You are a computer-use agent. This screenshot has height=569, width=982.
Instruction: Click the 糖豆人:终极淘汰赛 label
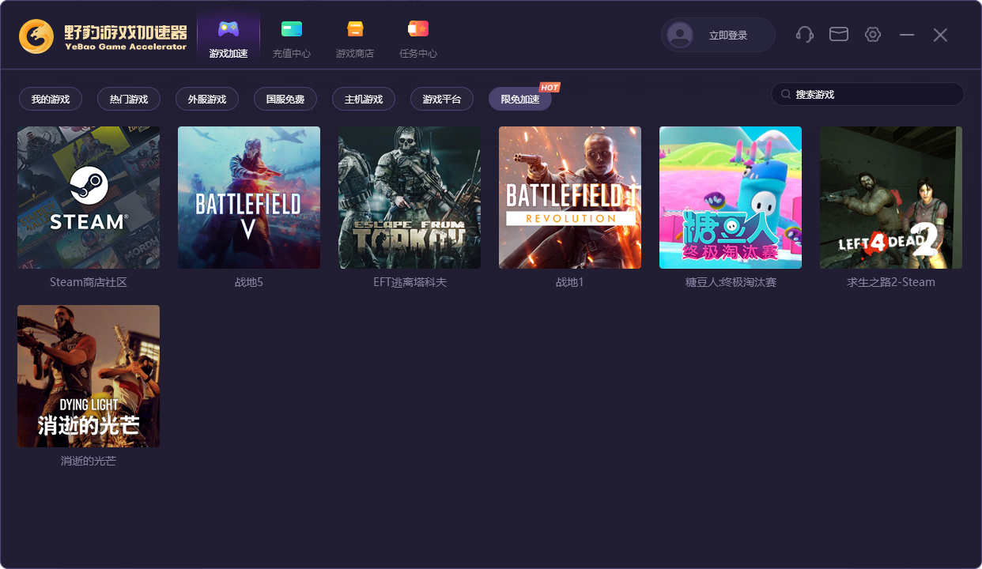(x=731, y=282)
